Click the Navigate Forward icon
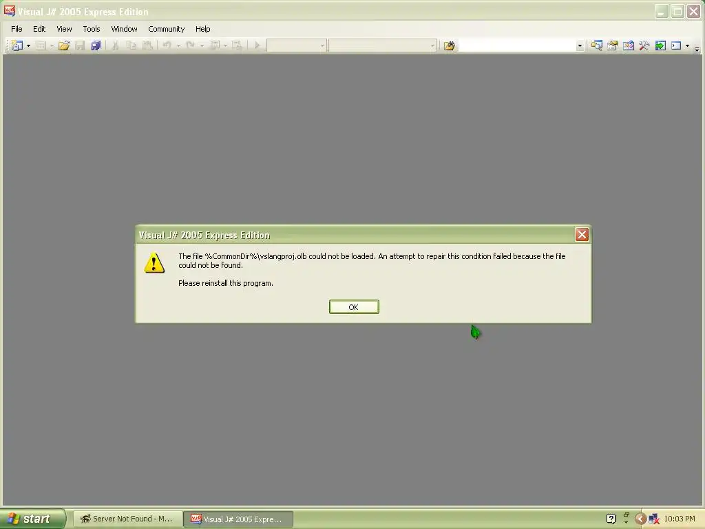This screenshot has width=705, height=529. pos(237,45)
